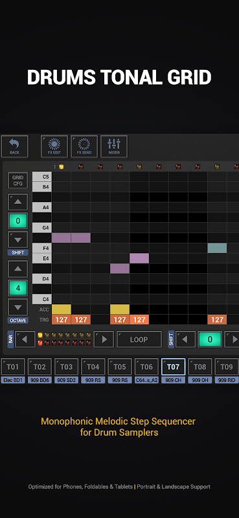This screenshot has width=239, height=518.
Task: Toggle the teal F4 note on step 9
Action: click(217, 248)
